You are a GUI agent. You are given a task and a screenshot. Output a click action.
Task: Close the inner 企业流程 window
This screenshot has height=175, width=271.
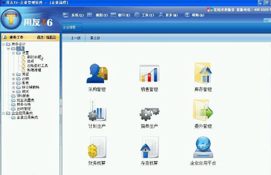[x=270, y=20]
